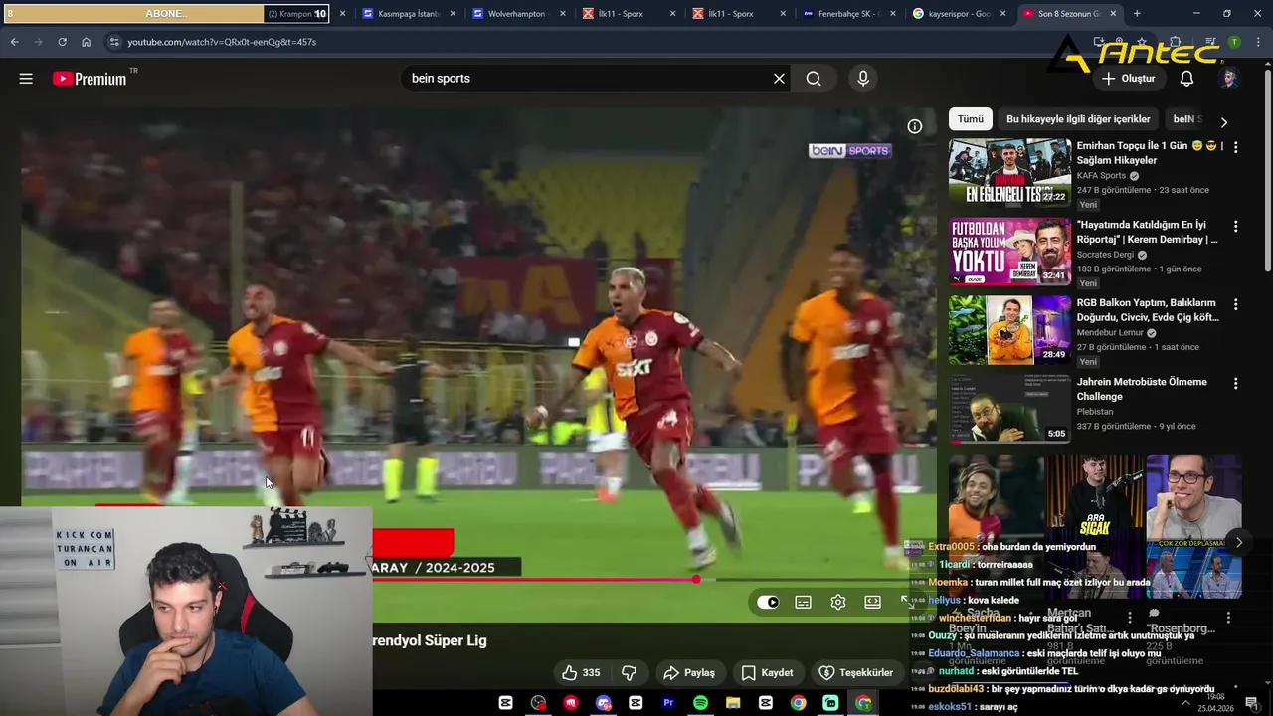This screenshot has width=1273, height=716.
Task: Open the taskbar clock 19:08
Action: pos(1215,703)
